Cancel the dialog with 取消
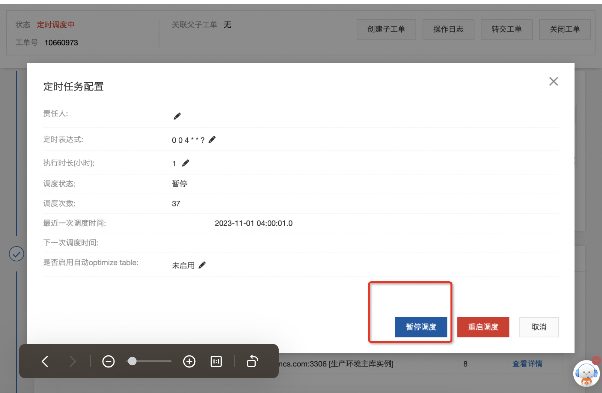This screenshot has width=602, height=393. (x=539, y=327)
